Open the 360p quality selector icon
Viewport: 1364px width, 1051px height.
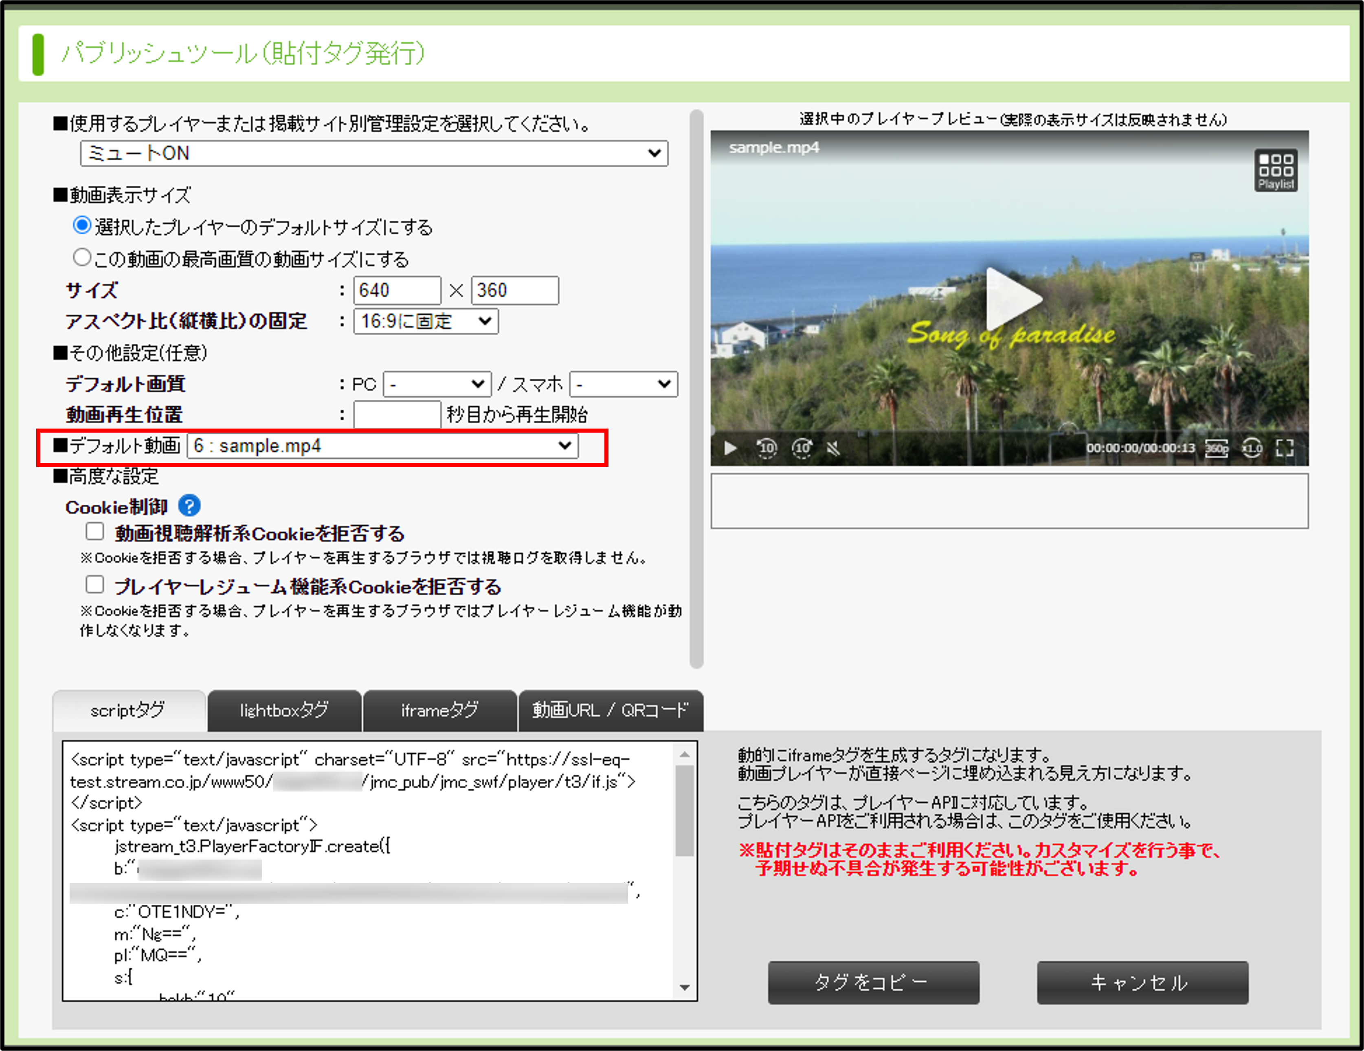[x=1216, y=448]
